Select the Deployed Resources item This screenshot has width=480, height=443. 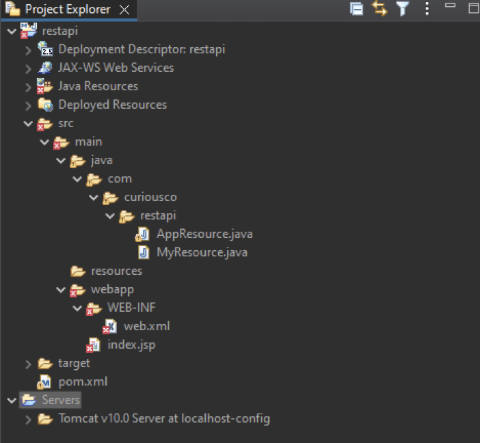pos(112,105)
